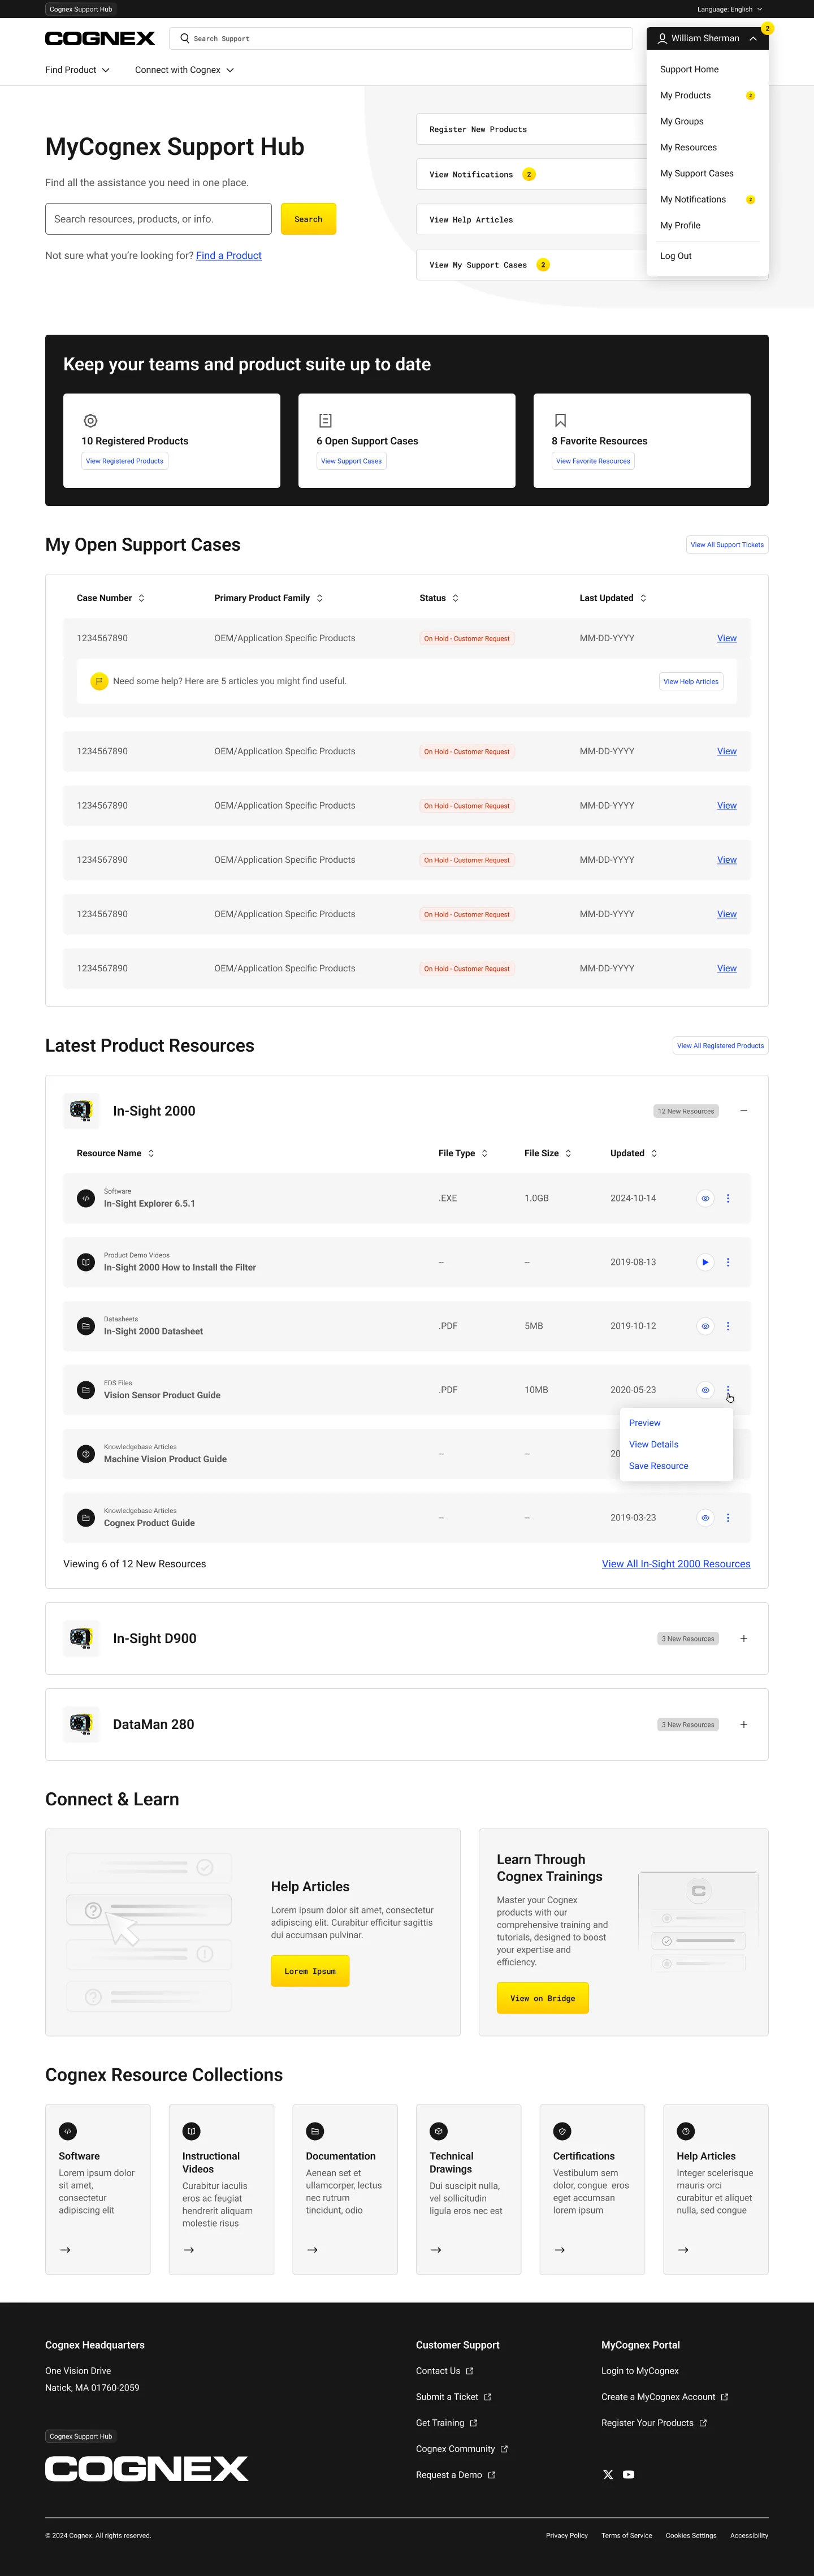This screenshot has width=814, height=2576.
Task: Click the Open Support Cases document icon
Action: tap(325, 421)
